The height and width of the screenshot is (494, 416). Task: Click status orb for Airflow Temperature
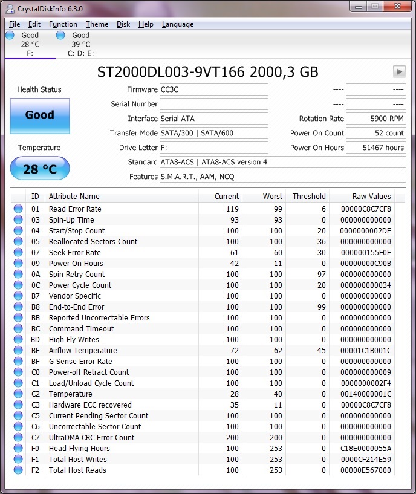tap(18, 350)
